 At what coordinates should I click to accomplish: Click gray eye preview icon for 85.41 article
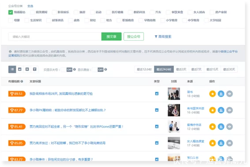point(229,127)
